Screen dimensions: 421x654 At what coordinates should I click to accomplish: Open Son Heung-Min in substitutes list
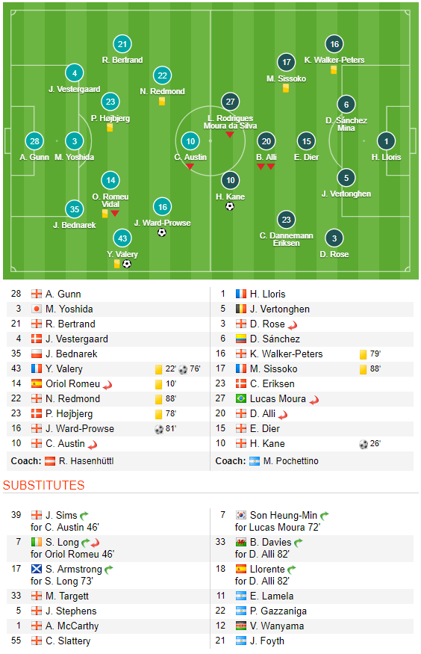[x=284, y=515]
